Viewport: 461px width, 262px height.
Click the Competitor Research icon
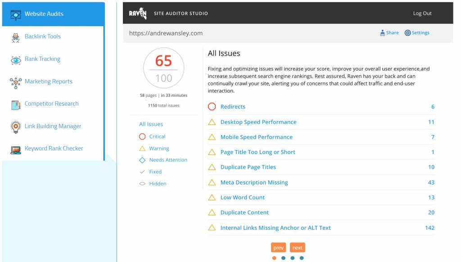coord(15,105)
